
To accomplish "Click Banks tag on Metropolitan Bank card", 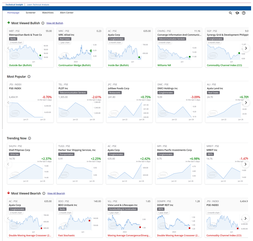I will [13, 39].
